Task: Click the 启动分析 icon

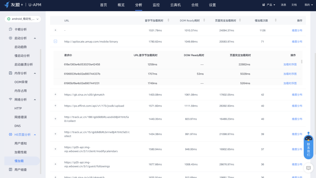Action: tap(11, 38)
